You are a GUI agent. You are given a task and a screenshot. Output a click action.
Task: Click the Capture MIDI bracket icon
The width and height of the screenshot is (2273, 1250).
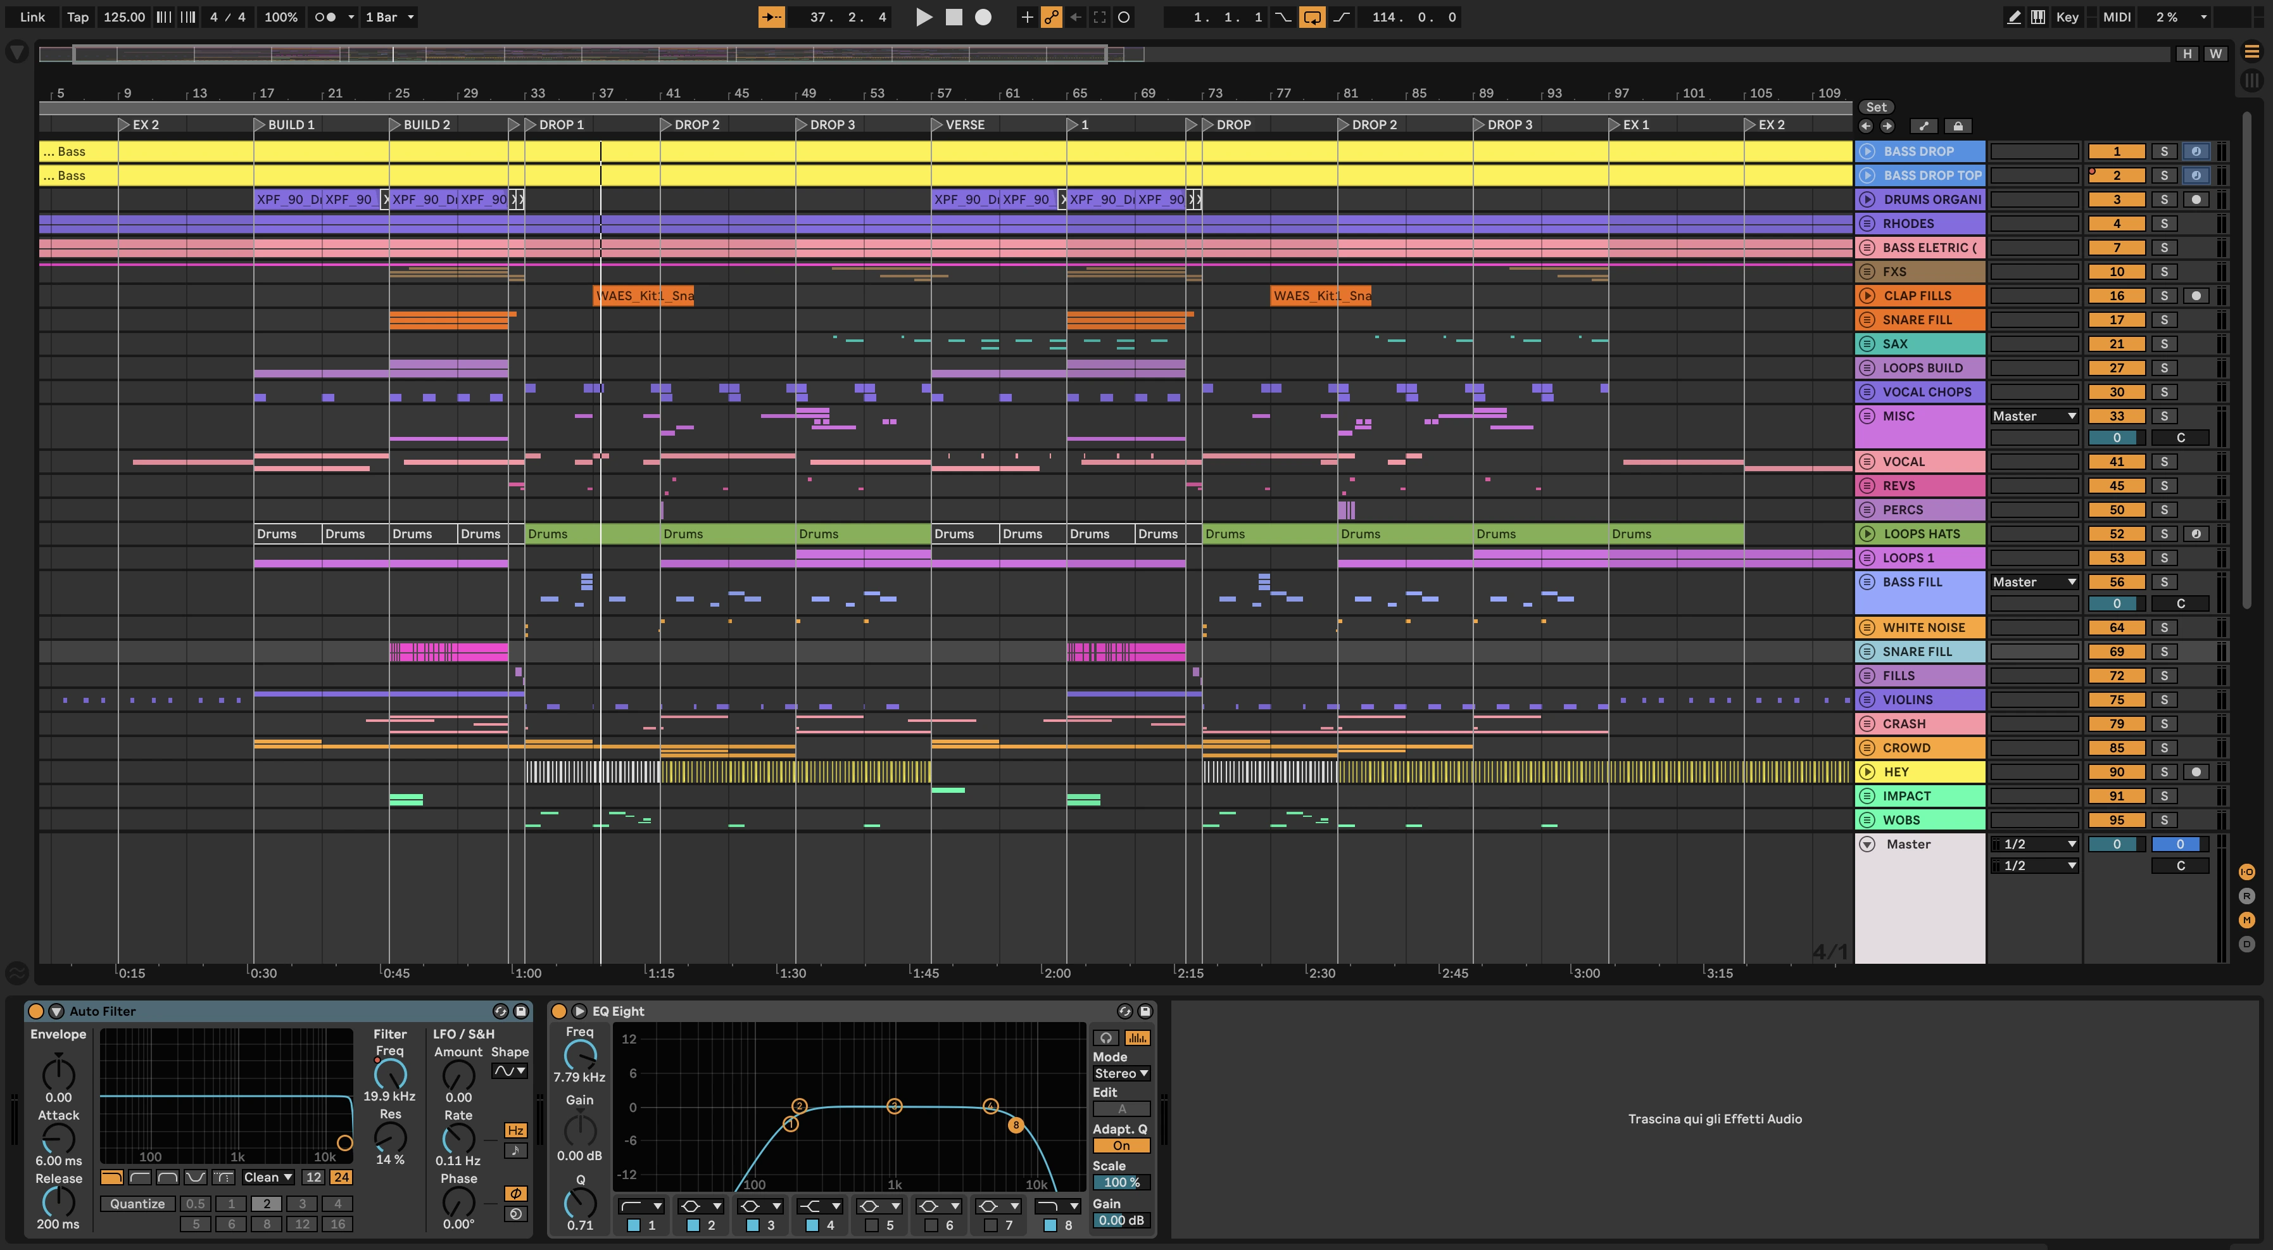click(x=1099, y=16)
